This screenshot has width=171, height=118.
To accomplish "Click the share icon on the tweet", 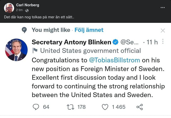I will pyautogui.click(x=140, y=107).
